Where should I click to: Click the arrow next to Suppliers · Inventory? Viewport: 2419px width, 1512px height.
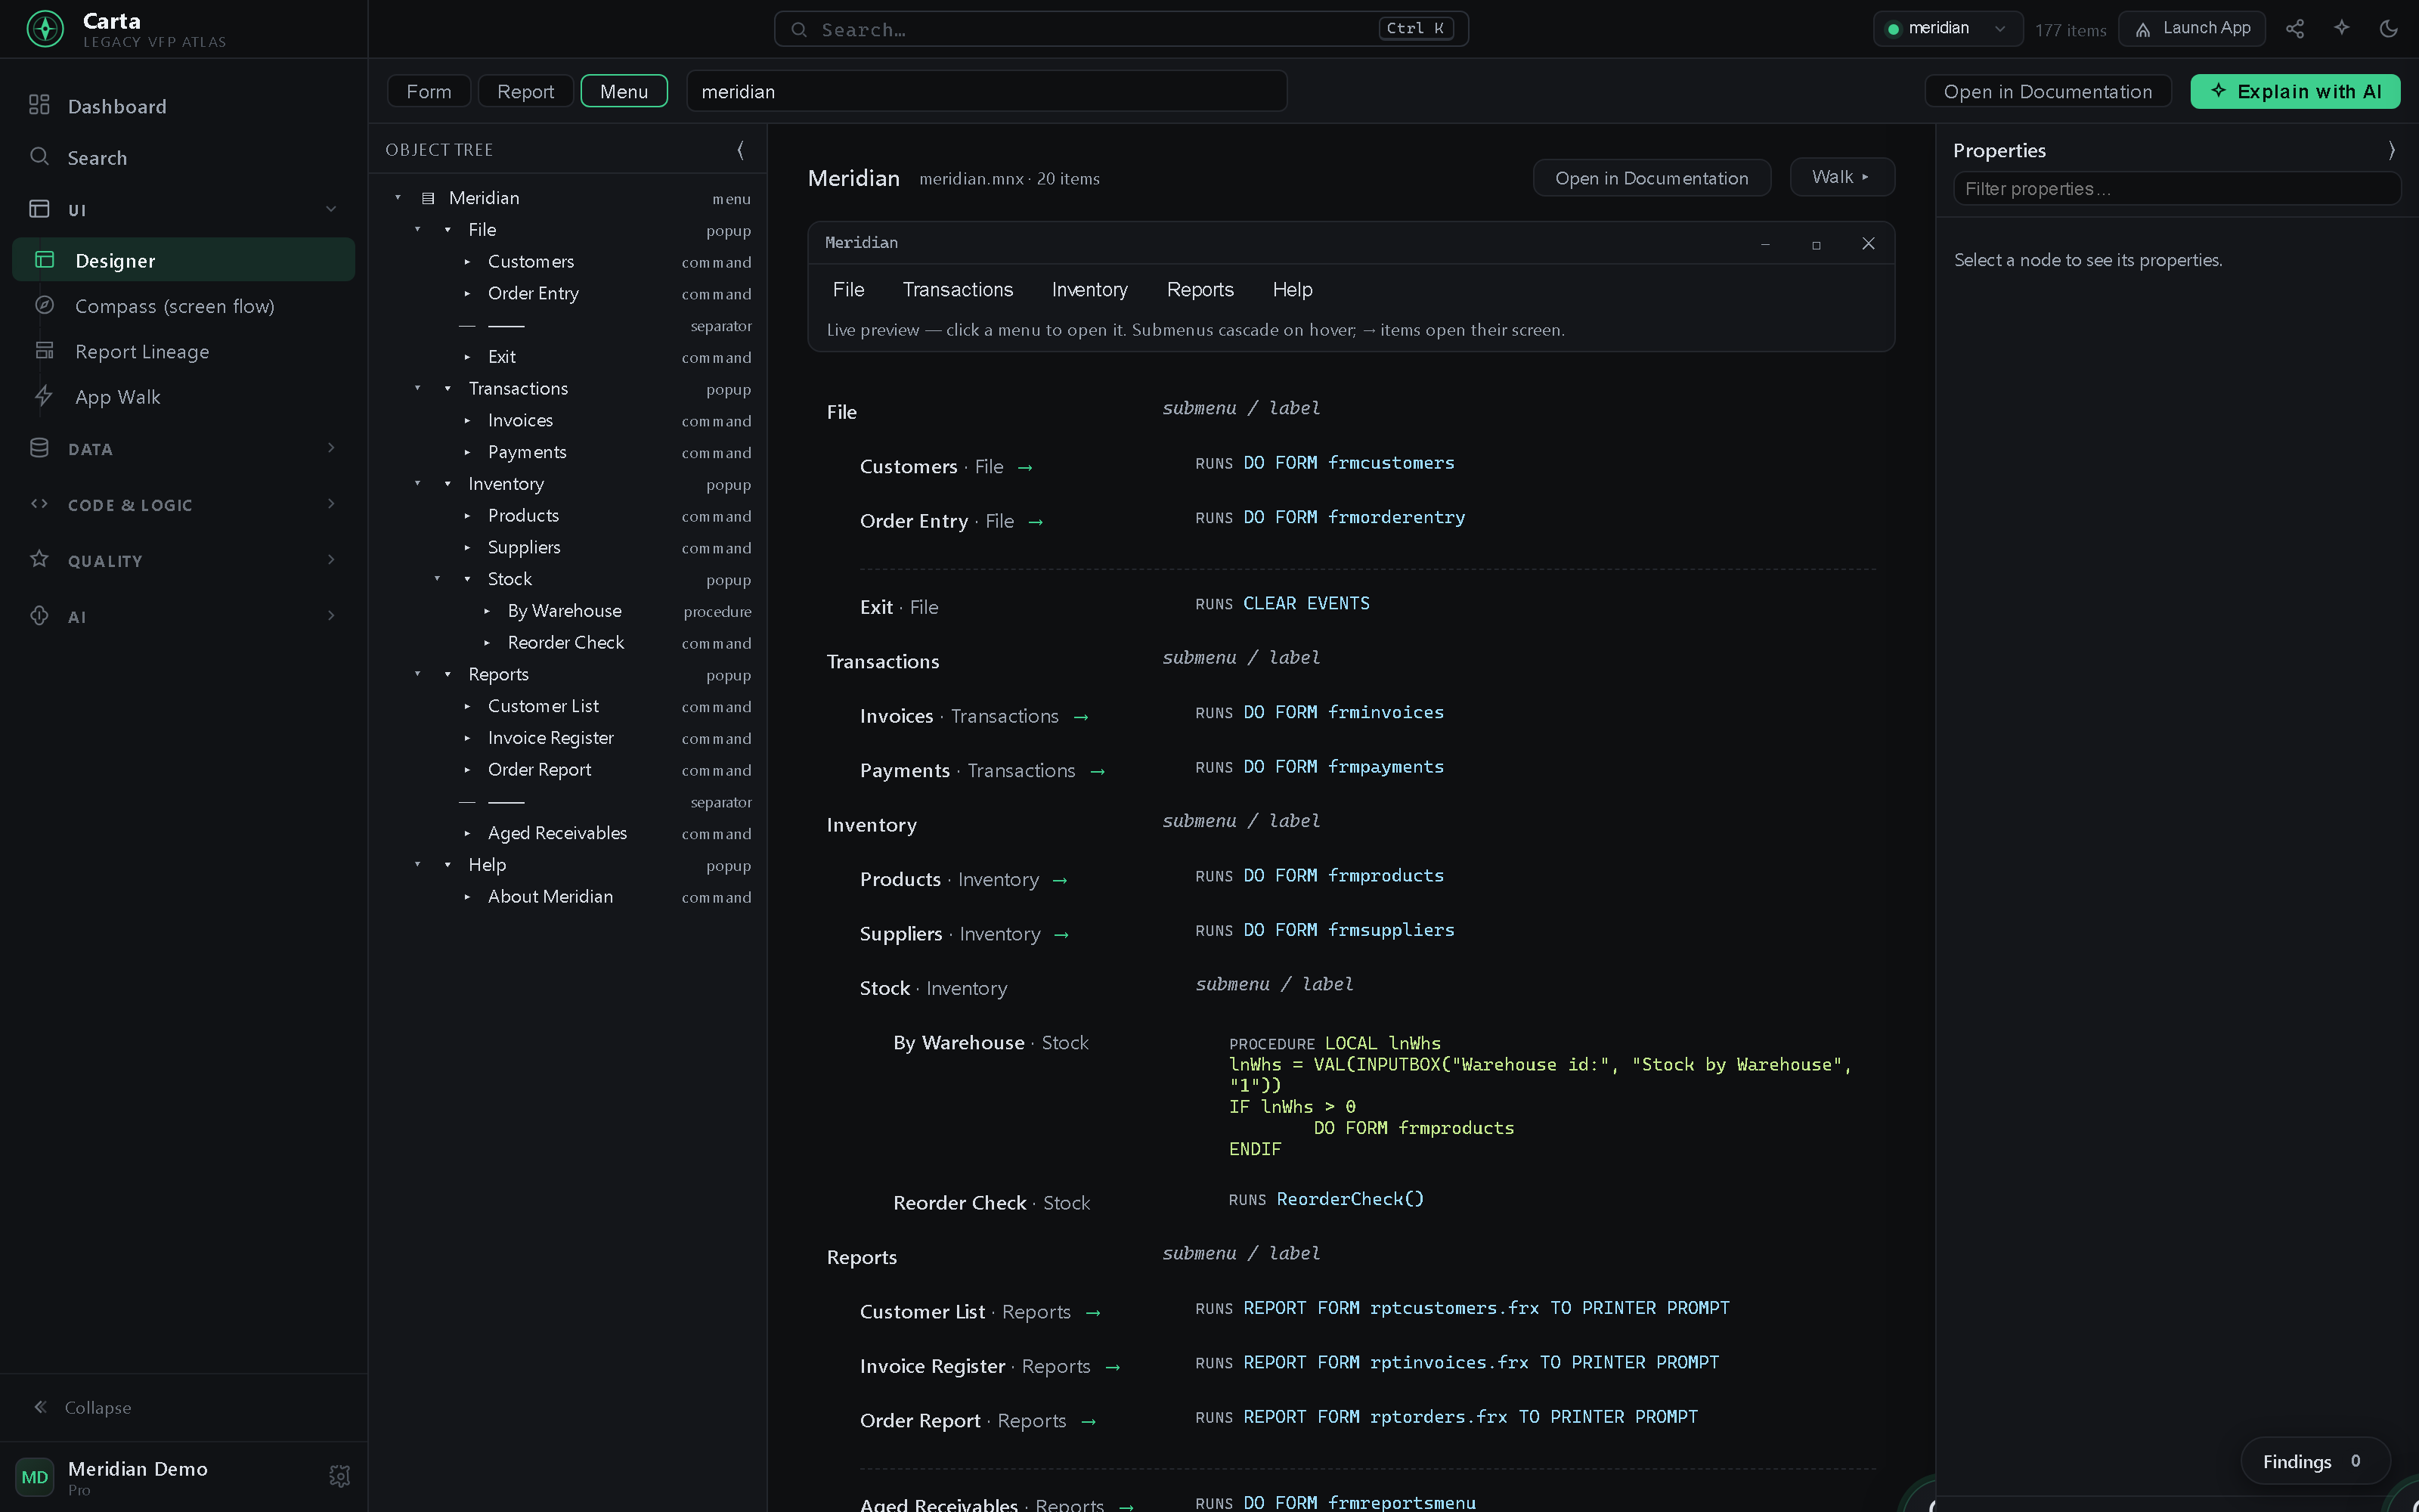click(x=1061, y=935)
